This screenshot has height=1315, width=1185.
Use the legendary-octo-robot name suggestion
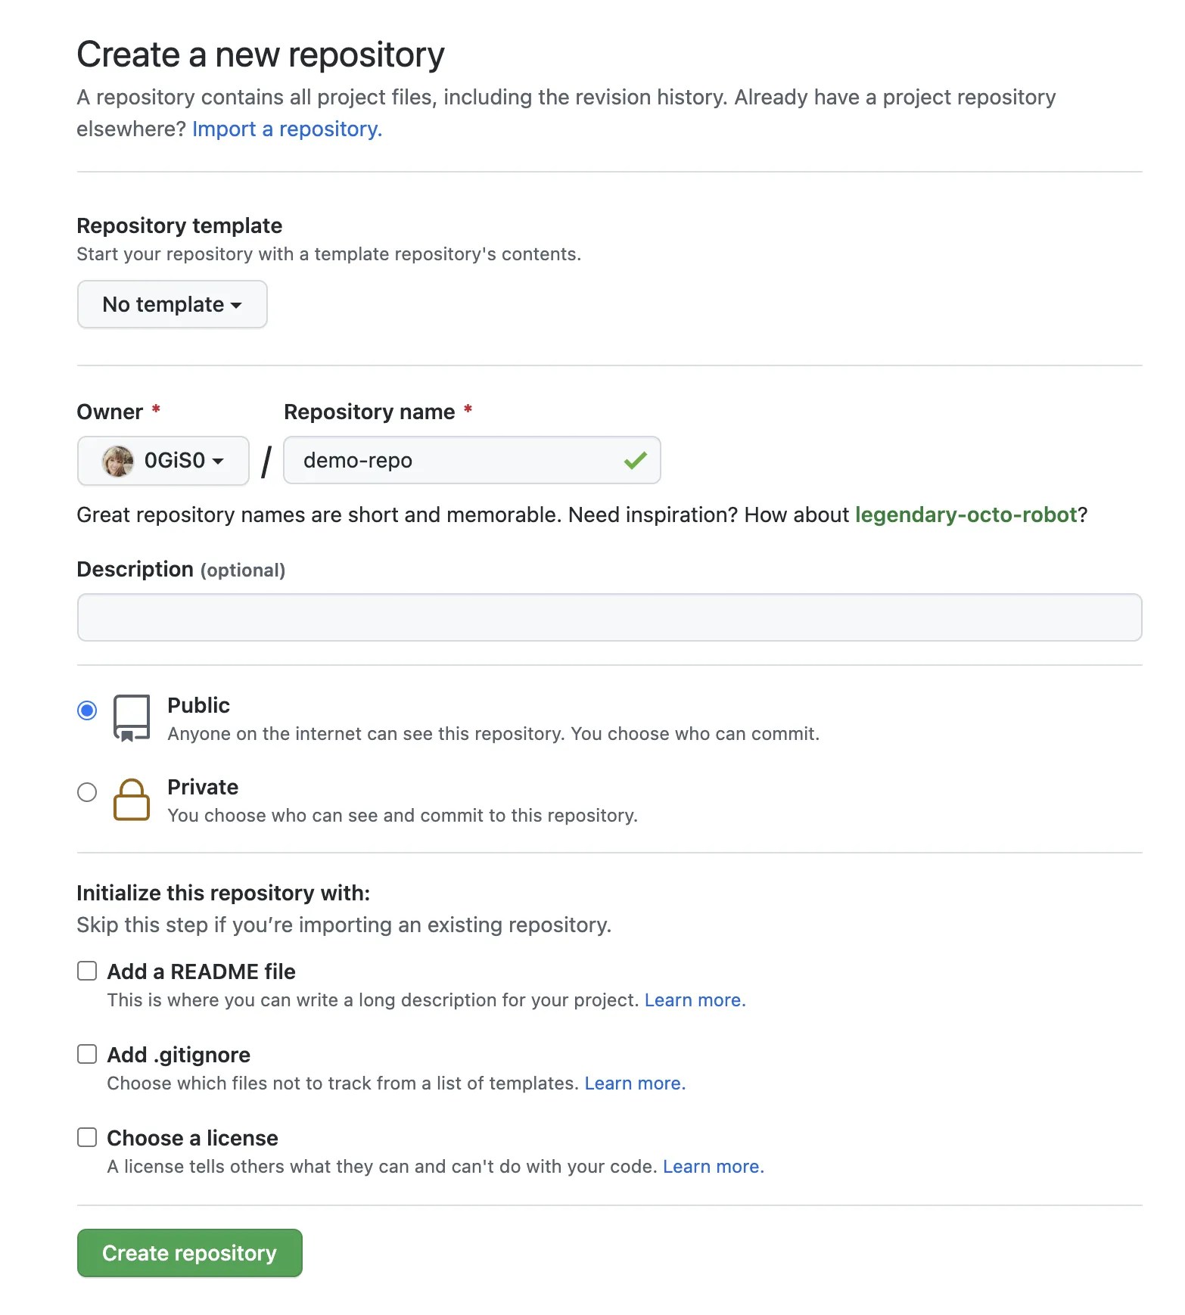(x=966, y=514)
